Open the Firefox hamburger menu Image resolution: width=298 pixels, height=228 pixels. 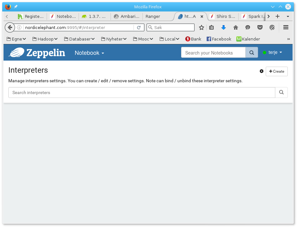coord(286,27)
